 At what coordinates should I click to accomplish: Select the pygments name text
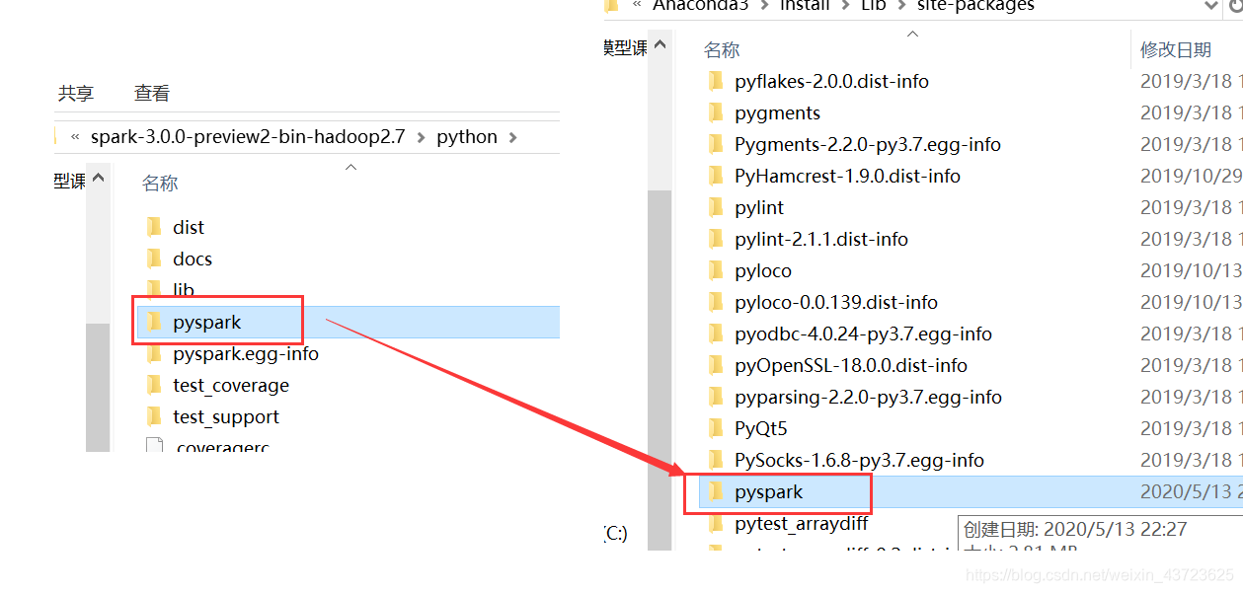point(778,112)
